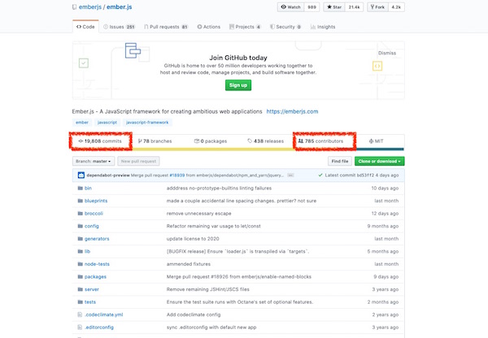Click the dependabot-preview avatar icon

[x=81, y=175]
